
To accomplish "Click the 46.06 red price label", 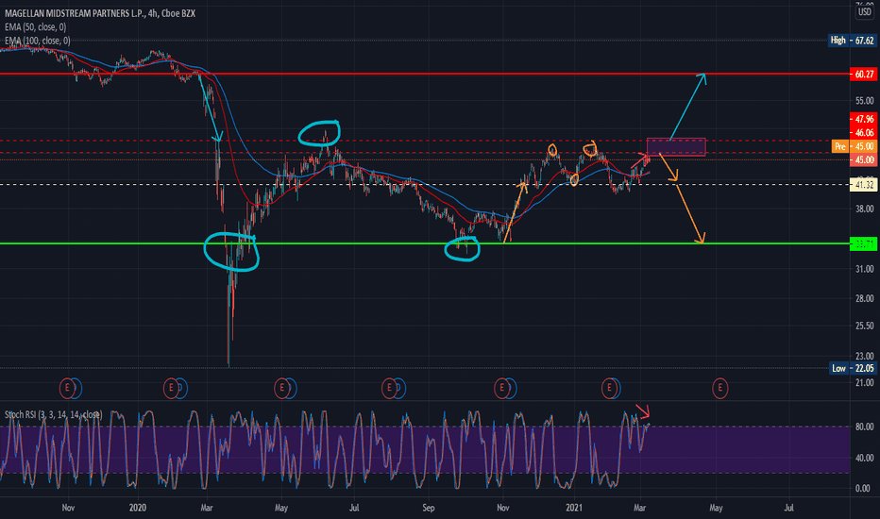I will point(864,133).
